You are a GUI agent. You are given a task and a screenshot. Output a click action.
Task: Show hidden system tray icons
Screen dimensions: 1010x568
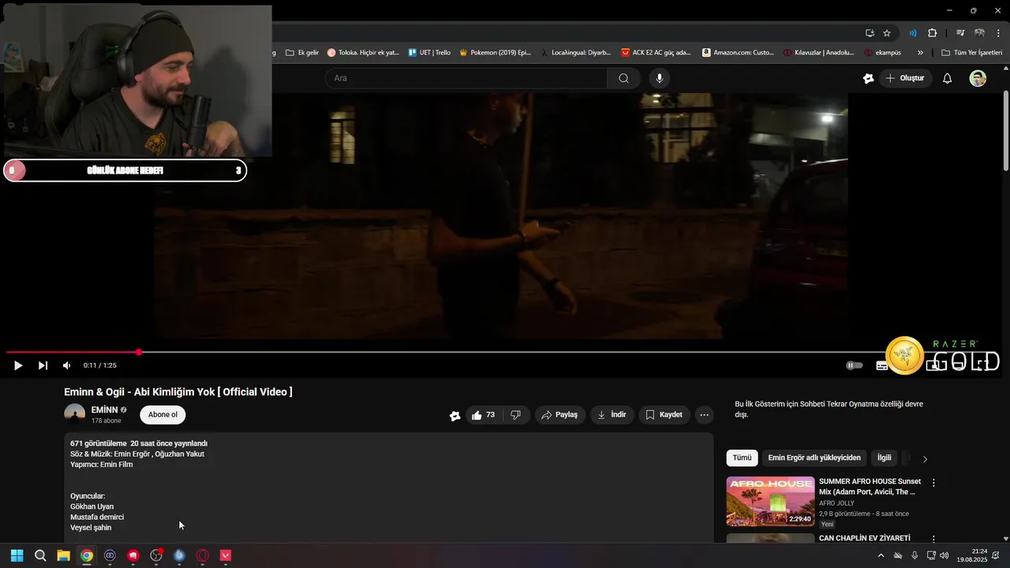pyautogui.click(x=881, y=555)
